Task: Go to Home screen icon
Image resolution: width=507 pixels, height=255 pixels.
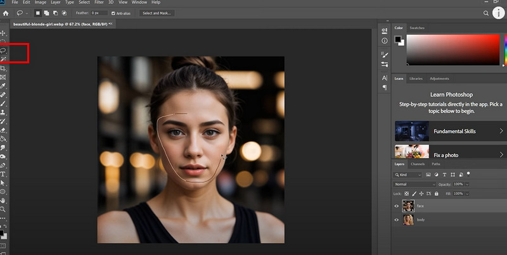Action: click(6, 13)
